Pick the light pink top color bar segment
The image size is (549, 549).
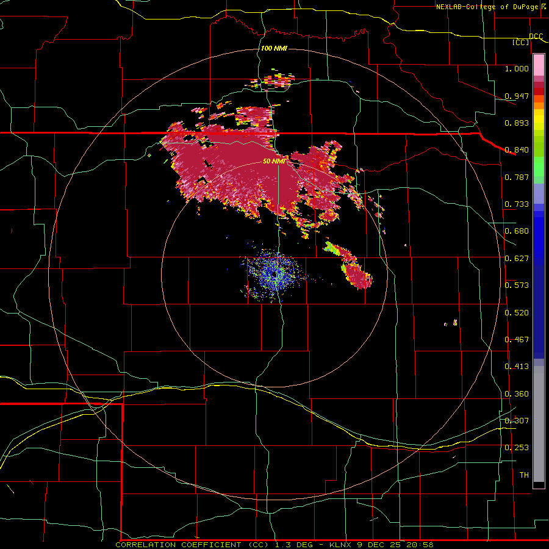click(539, 65)
